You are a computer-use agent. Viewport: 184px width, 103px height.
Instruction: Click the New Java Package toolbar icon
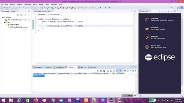tap(63, 8)
